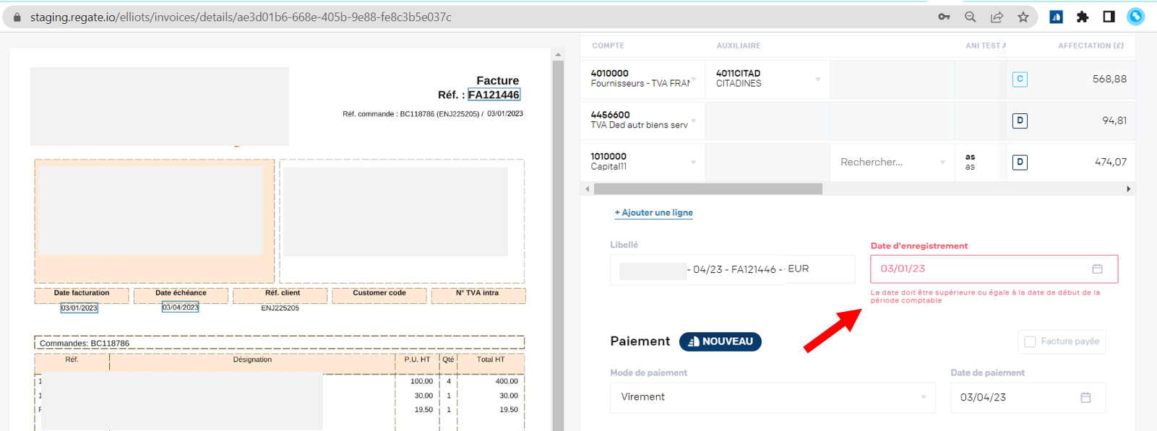Viewport: 1157px width, 431px height.
Task: Open the 4011CITAD auxiliaire dropdown
Action: pos(817,79)
